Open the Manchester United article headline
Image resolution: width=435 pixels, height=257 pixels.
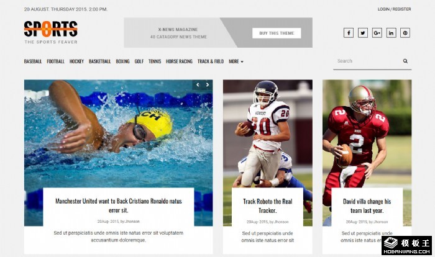(x=119, y=205)
